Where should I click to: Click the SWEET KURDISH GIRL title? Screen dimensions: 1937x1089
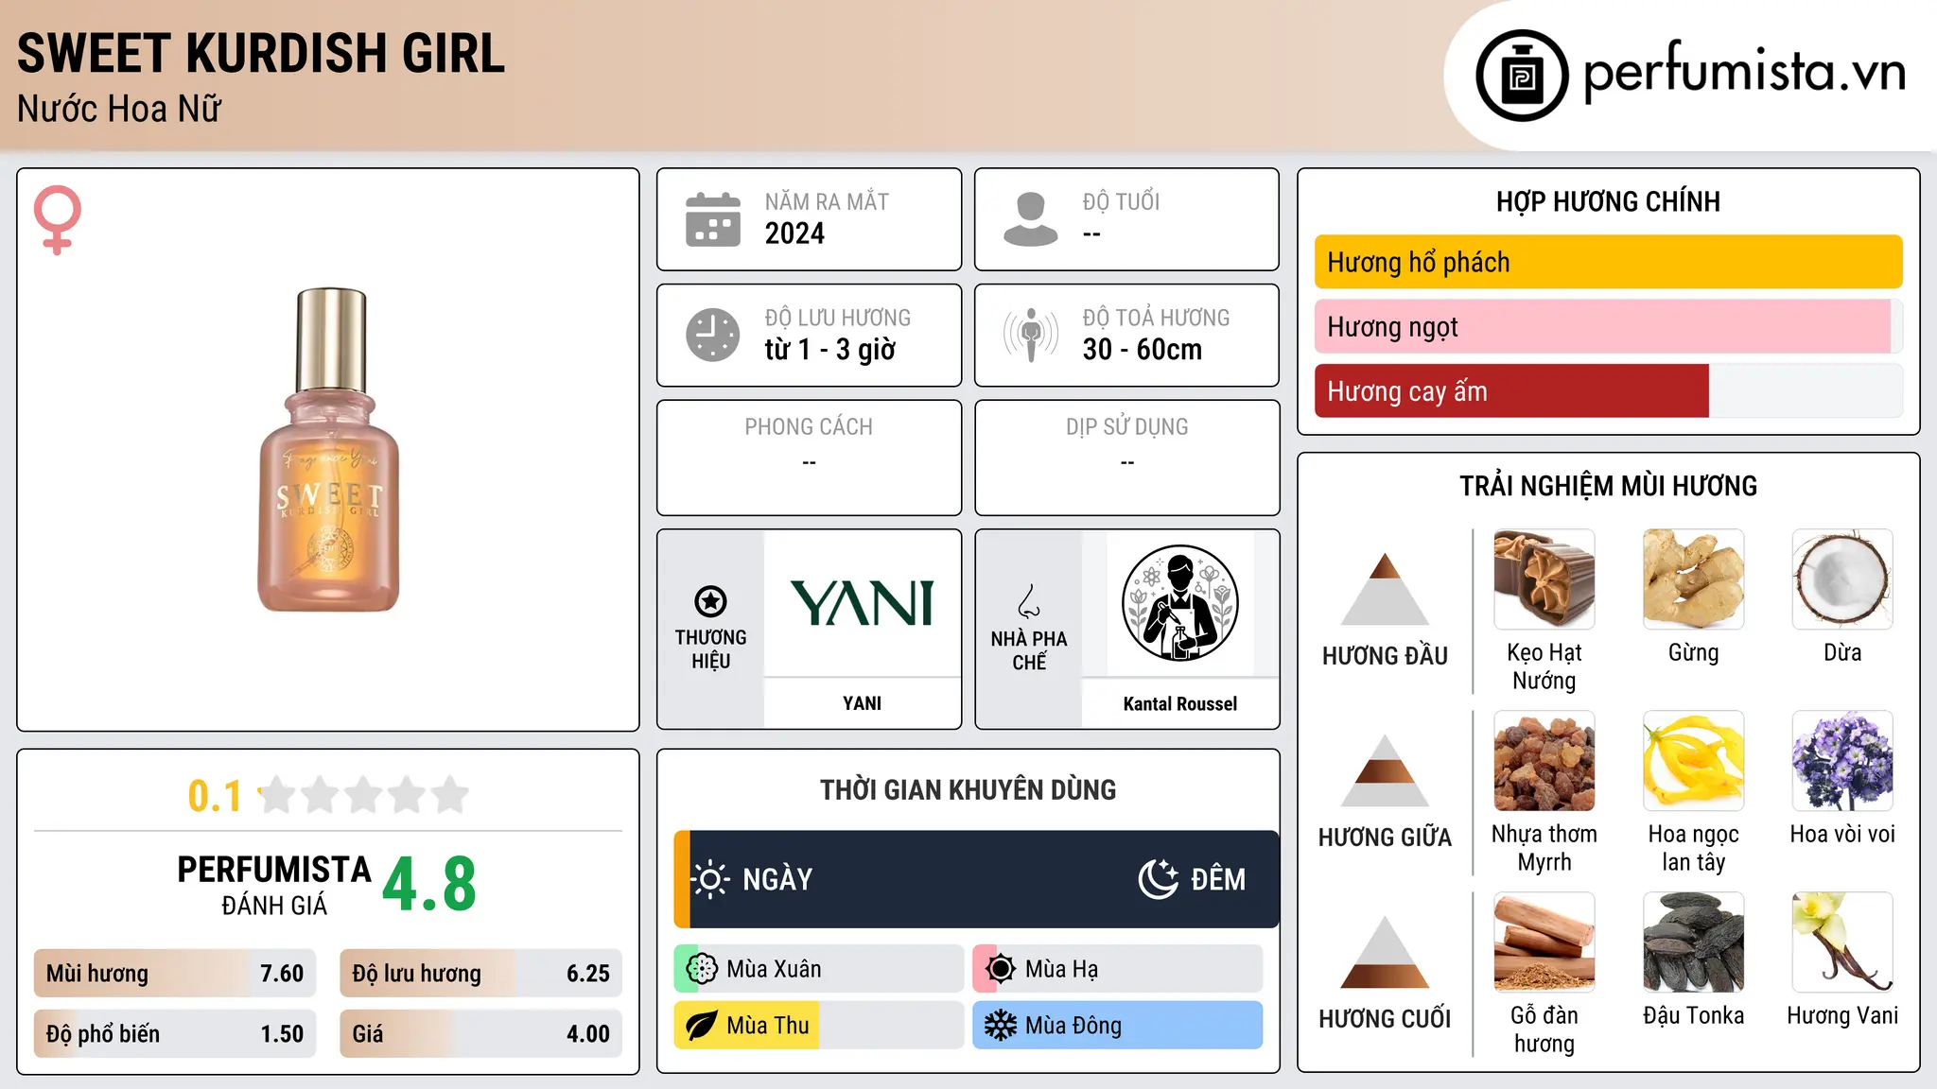[x=261, y=53]
